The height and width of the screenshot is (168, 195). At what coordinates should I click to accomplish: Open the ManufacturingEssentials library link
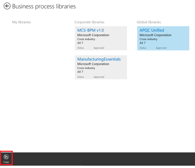(x=99, y=59)
